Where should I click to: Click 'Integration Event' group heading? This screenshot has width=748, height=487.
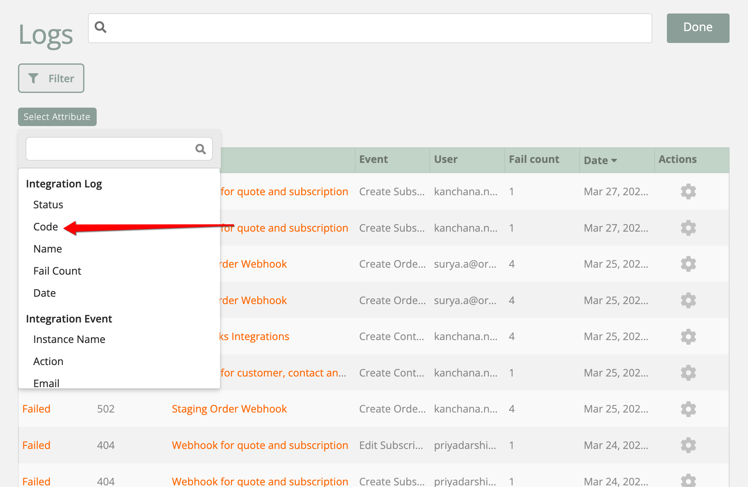tap(69, 319)
